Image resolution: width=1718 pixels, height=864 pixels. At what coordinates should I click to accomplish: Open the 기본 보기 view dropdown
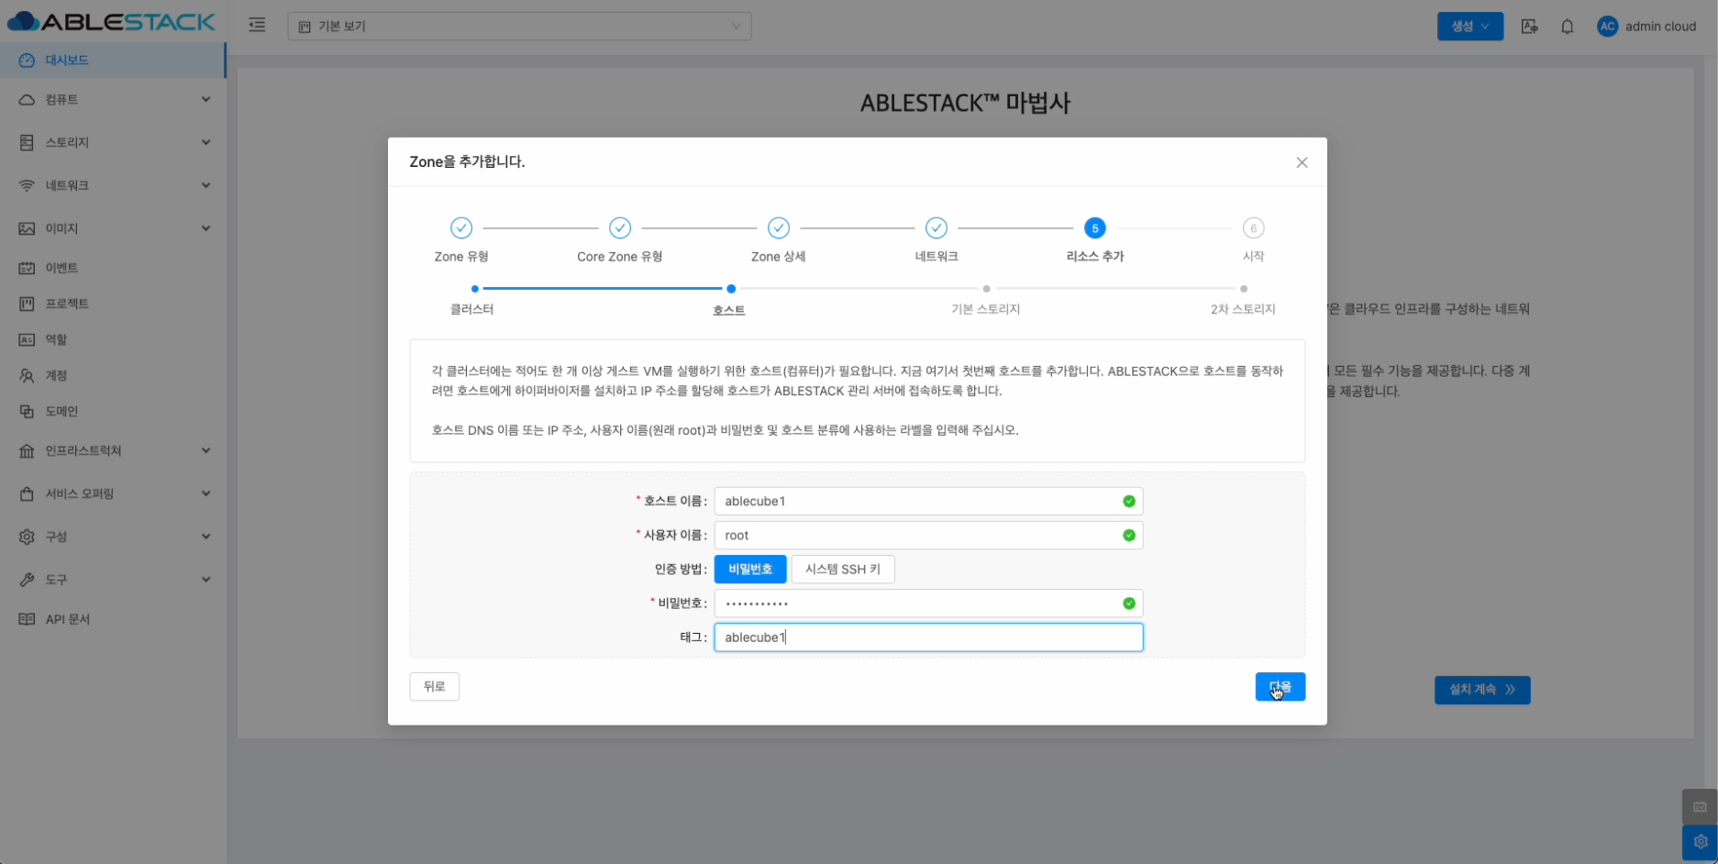coord(519,27)
